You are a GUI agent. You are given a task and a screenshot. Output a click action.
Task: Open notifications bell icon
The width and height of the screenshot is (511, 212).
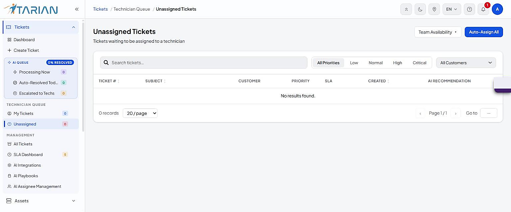point(483,9)
